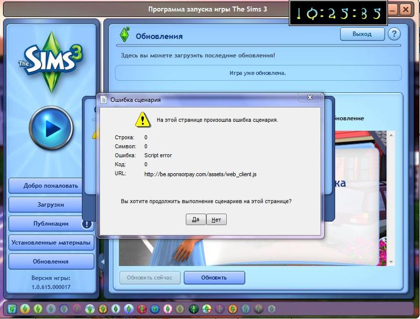The height and width of the screenshot is (319, 420).
Task: Click the Script error value in the dialog
Action: point(158,155)
